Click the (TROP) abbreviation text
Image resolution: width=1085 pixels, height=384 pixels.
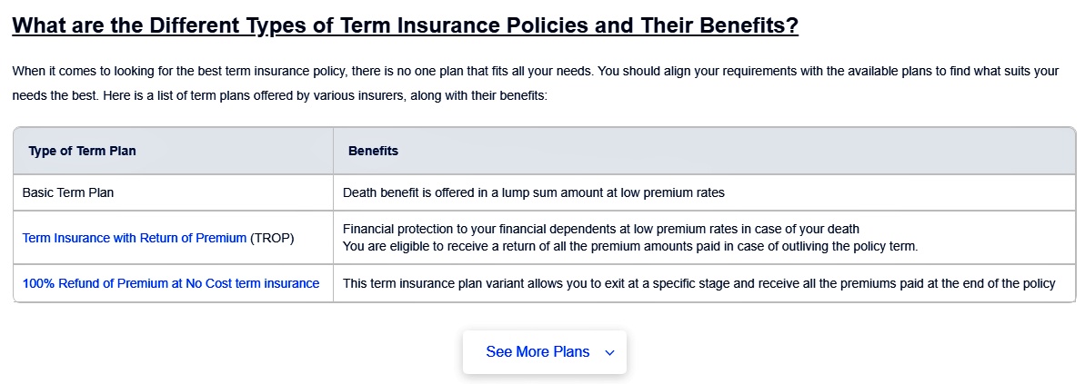[x=272, y=238]
